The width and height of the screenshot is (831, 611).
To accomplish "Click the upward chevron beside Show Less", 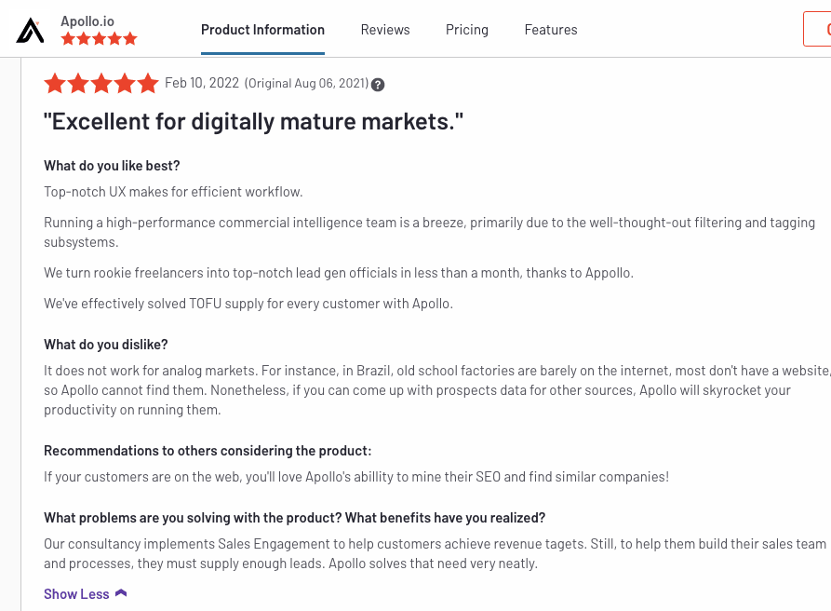I will 121,593.
